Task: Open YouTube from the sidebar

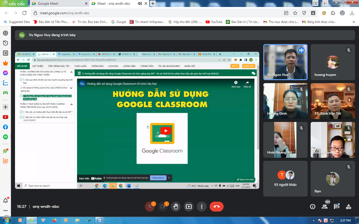Action: 5,117
